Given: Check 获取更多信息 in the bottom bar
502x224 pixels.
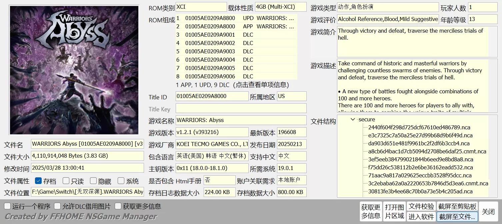Looking at the screenshot, I should (x=117, y=206).
